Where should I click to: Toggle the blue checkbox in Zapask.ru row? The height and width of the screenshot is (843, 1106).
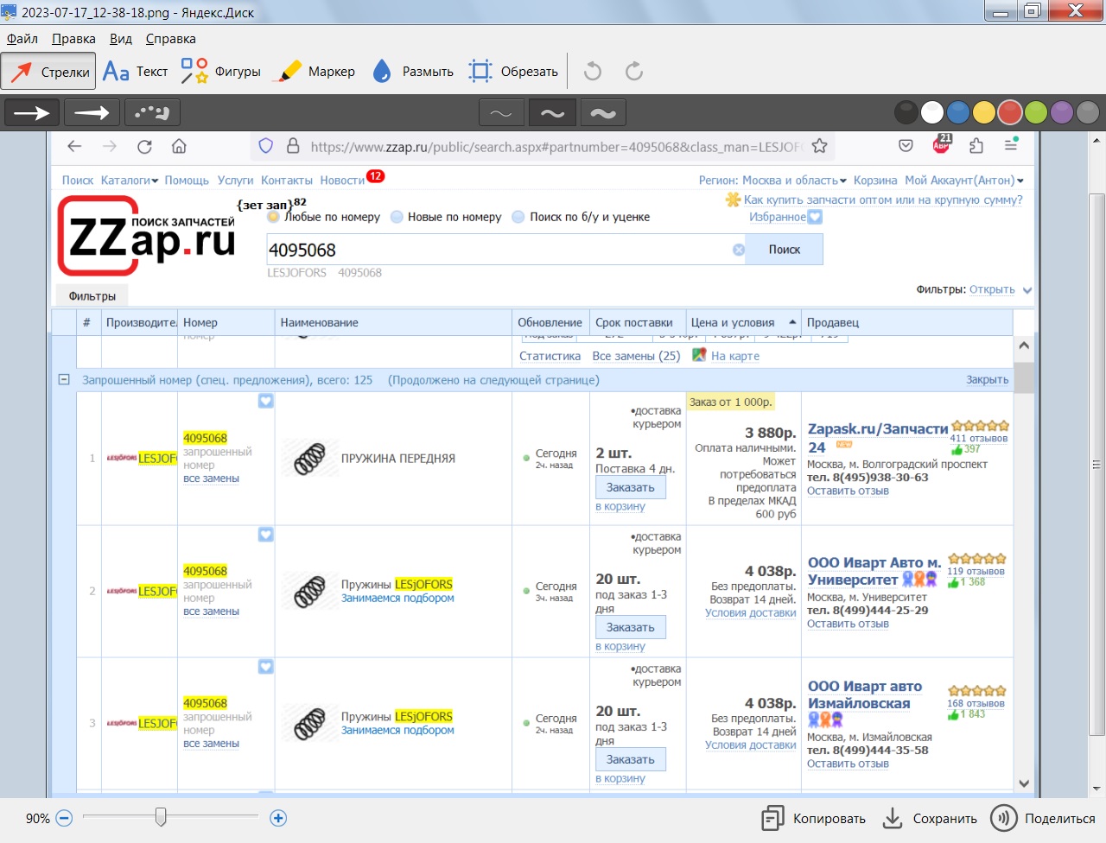click(266, 401)
